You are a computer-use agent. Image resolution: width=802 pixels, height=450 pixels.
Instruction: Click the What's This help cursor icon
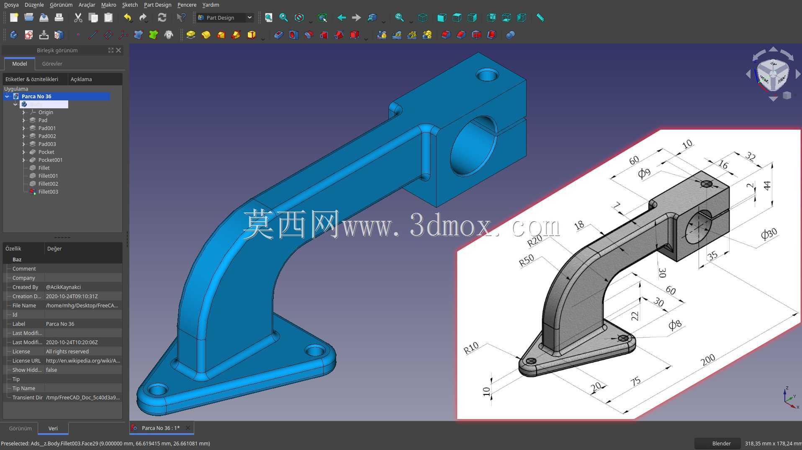coord(181,18)
